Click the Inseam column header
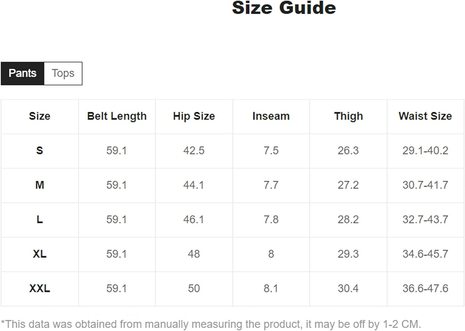Viewport: 465px width, 331px height. (x=271, y=116)
